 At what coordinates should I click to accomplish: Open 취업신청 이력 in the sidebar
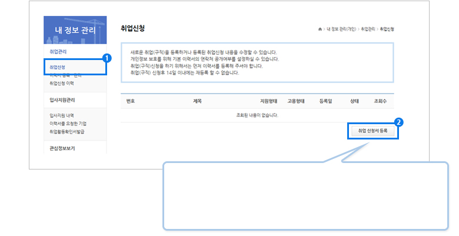point(62,84)
